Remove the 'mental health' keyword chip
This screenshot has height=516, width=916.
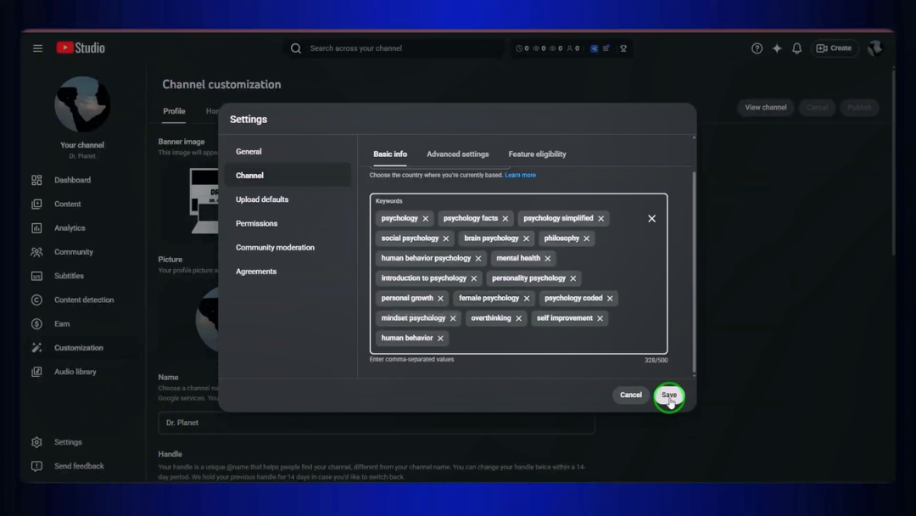pos(547,258)
